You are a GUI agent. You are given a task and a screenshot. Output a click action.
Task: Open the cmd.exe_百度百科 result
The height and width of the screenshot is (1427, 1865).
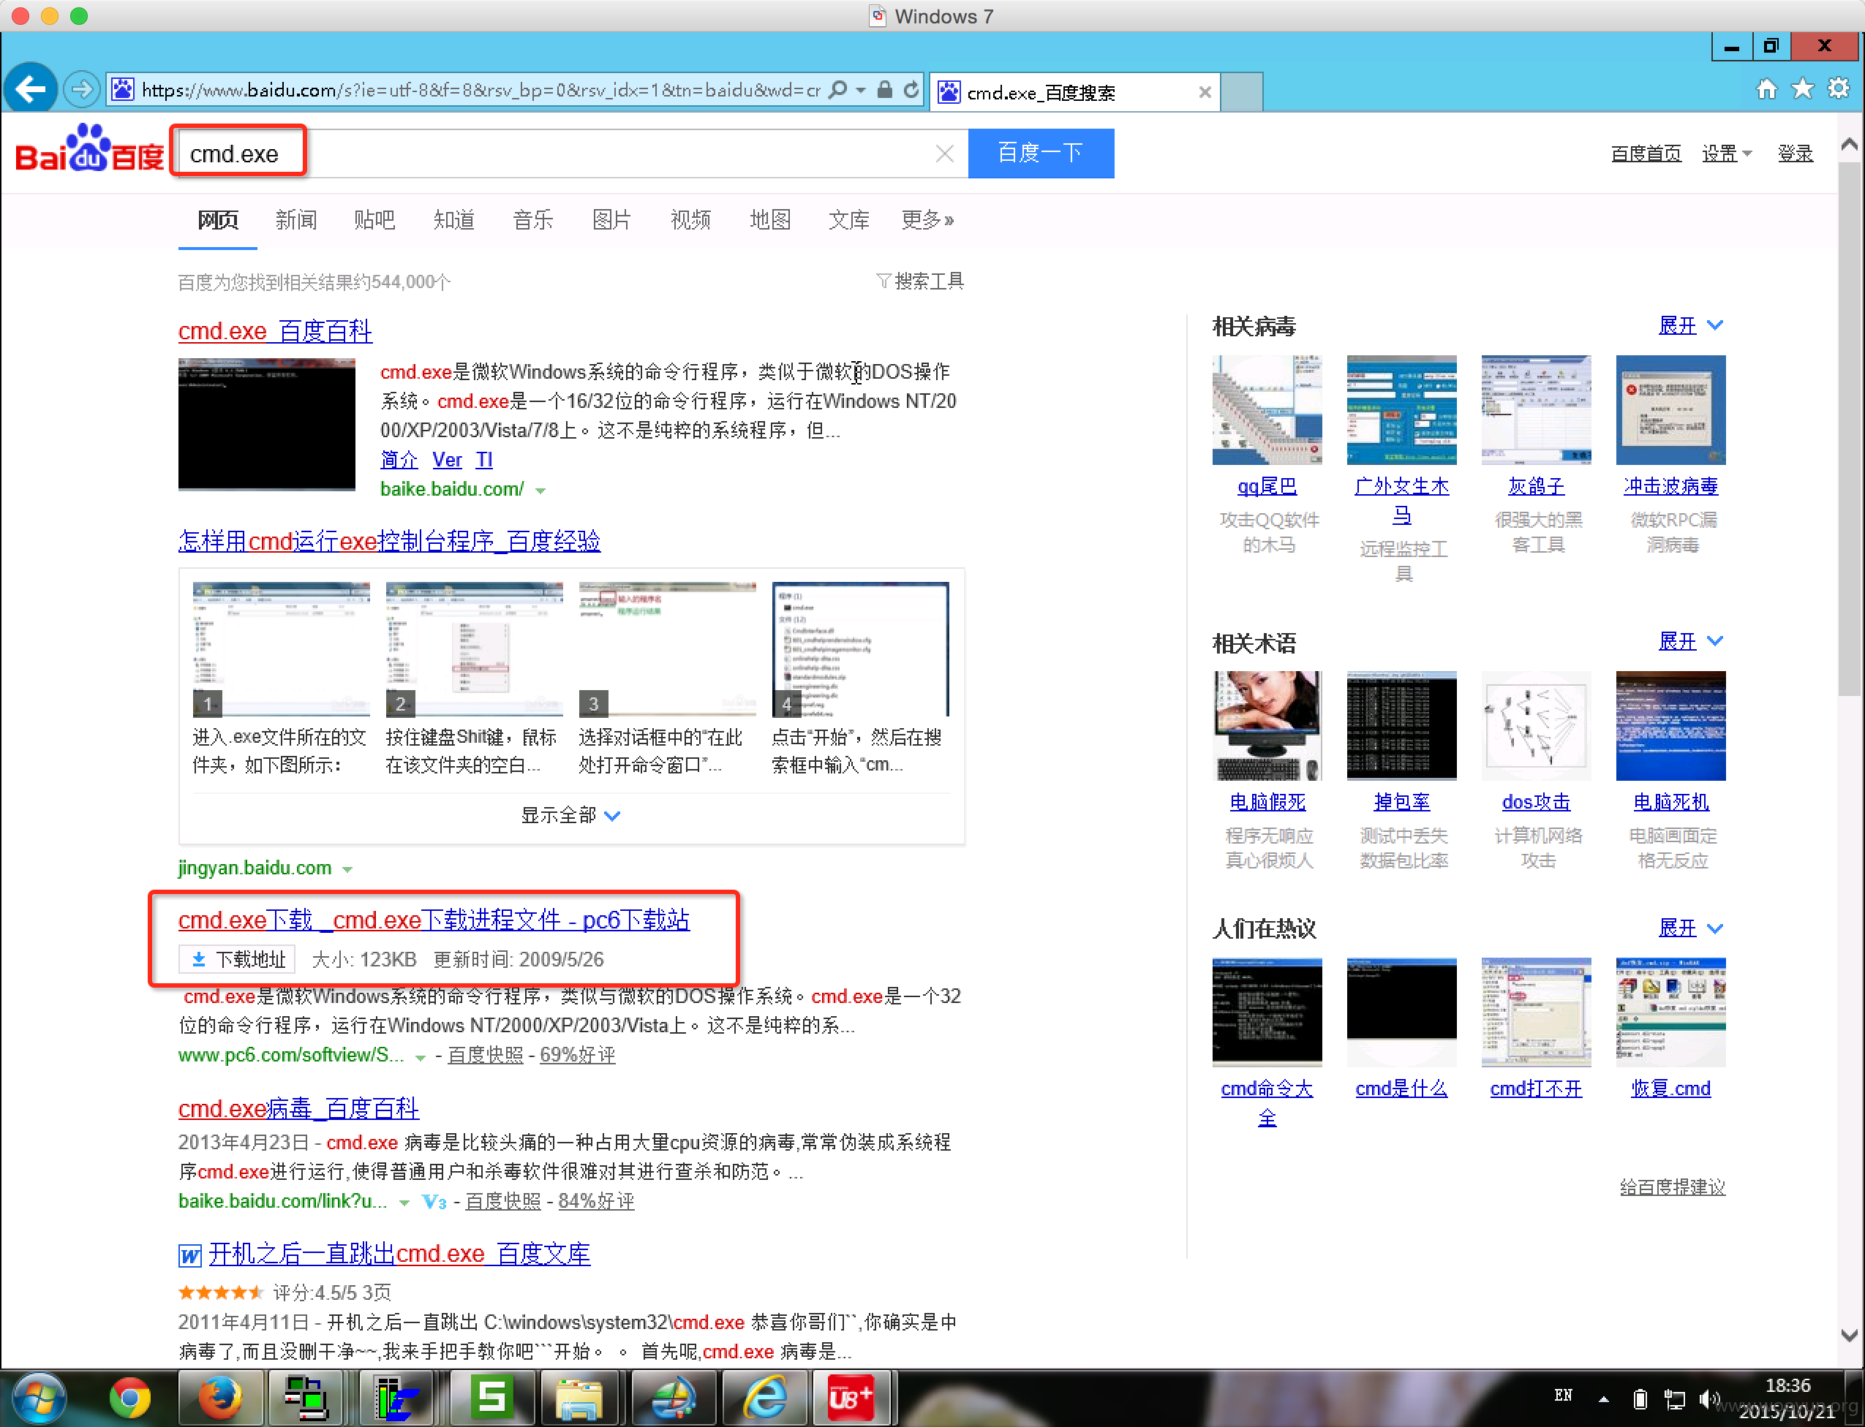coord(275,330)
